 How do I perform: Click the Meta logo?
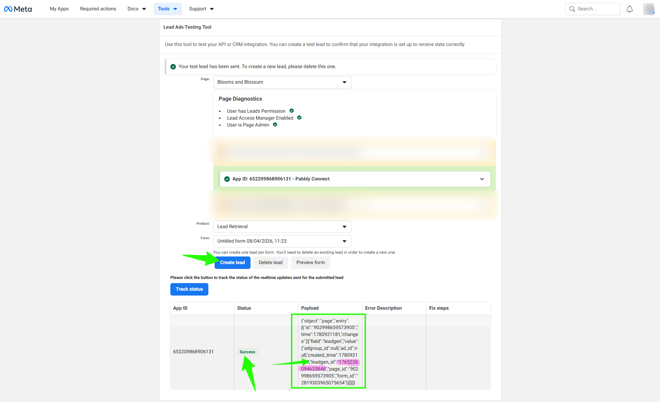tap(18, 9)
